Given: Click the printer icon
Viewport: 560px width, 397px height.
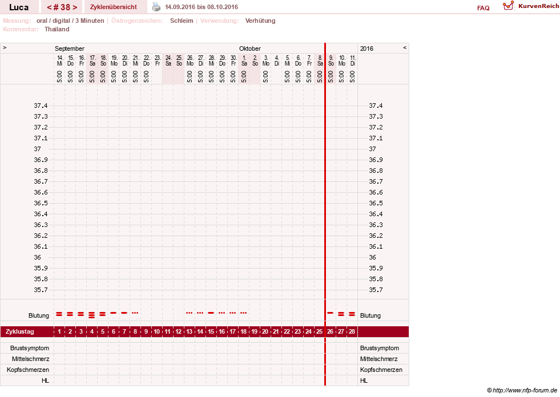Looking at the screenshot, I should coord(156,7).
